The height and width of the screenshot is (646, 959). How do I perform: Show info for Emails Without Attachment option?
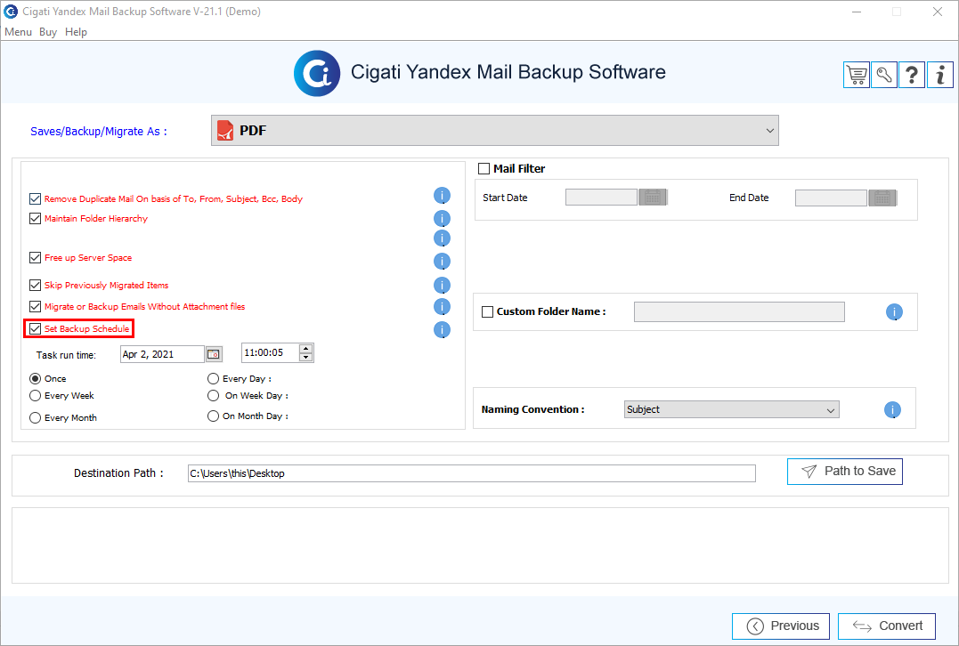click(442, 306)
